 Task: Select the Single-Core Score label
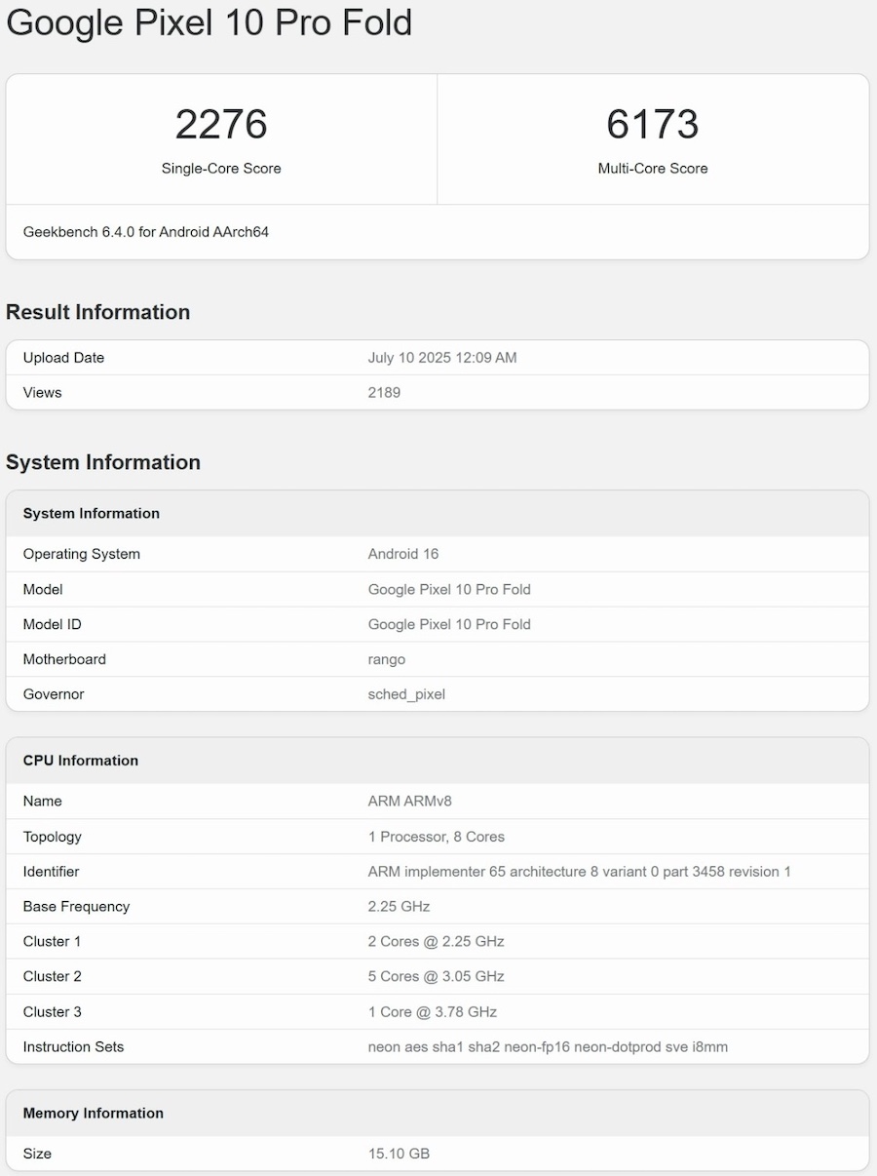click(x=221, y=169)
